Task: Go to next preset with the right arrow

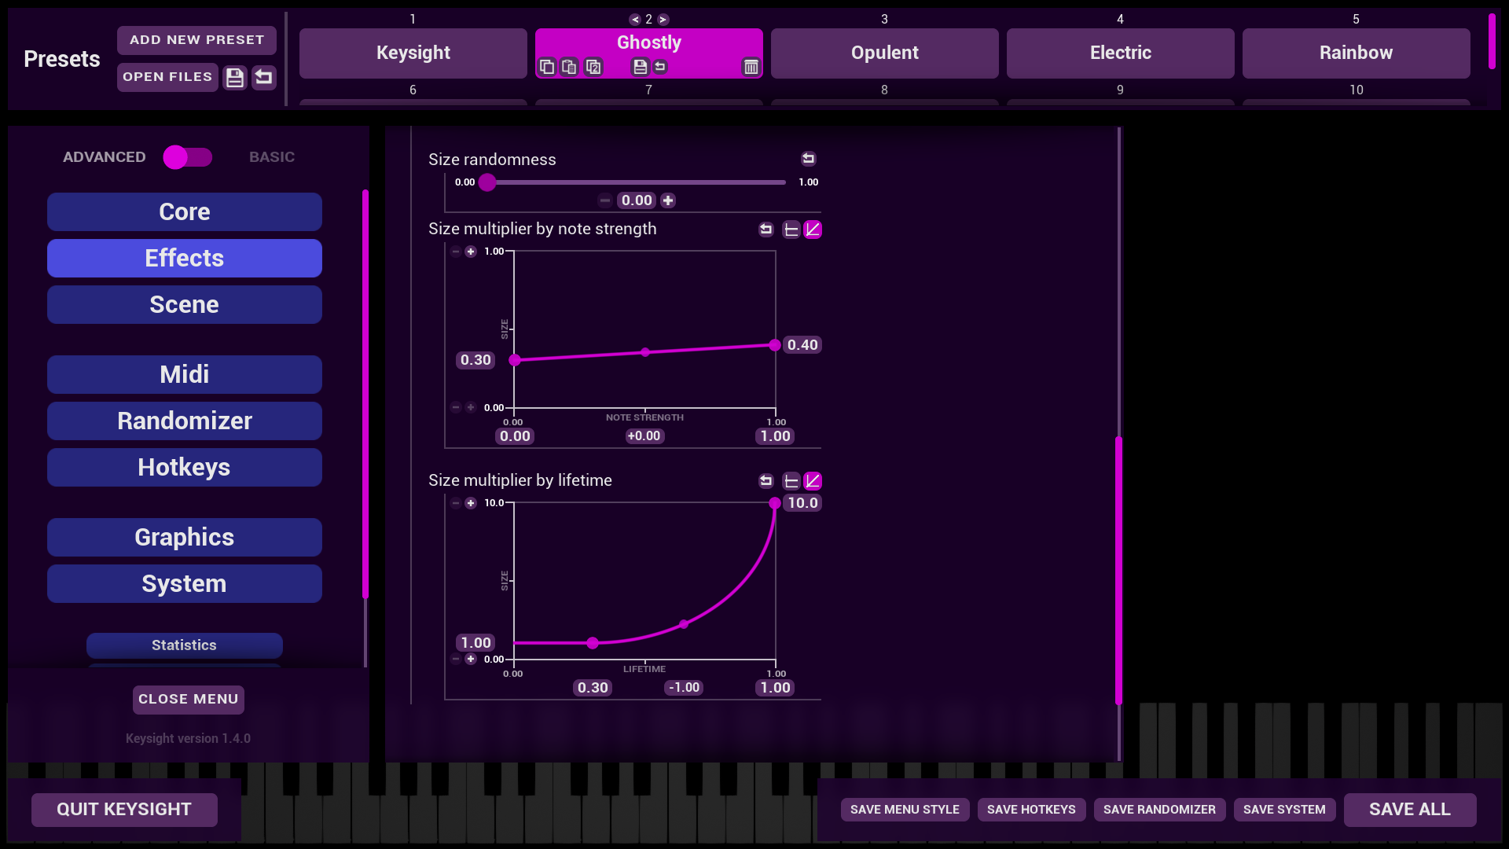Action: click(x=663, y=20)
